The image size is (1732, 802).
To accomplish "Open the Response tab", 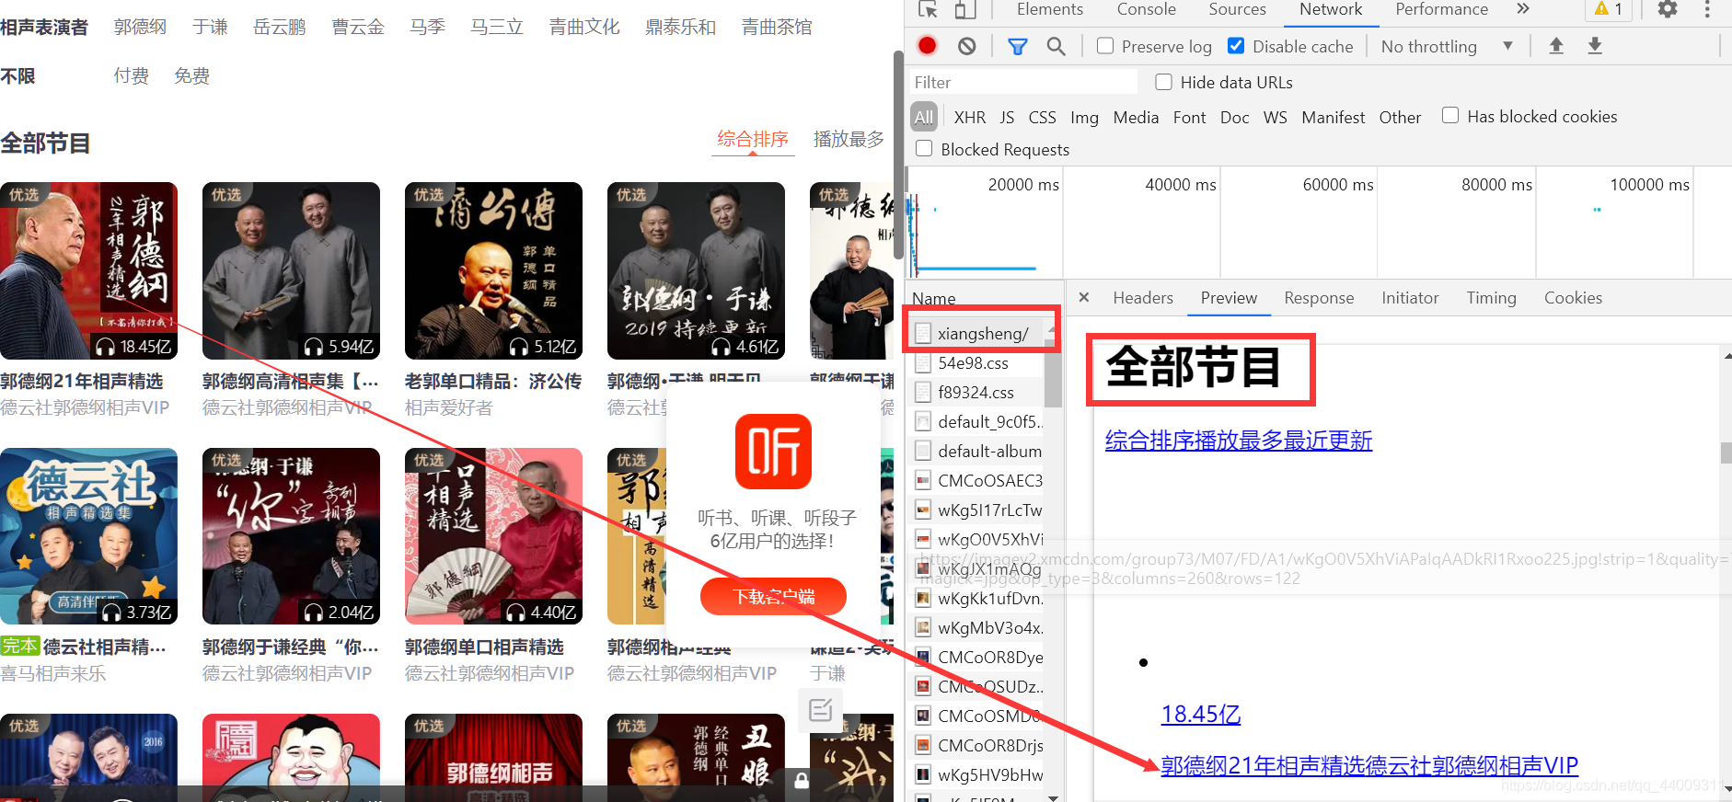I will [1319, 297].
